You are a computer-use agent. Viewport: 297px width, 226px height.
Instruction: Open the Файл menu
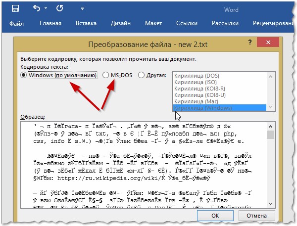point(16,23)
